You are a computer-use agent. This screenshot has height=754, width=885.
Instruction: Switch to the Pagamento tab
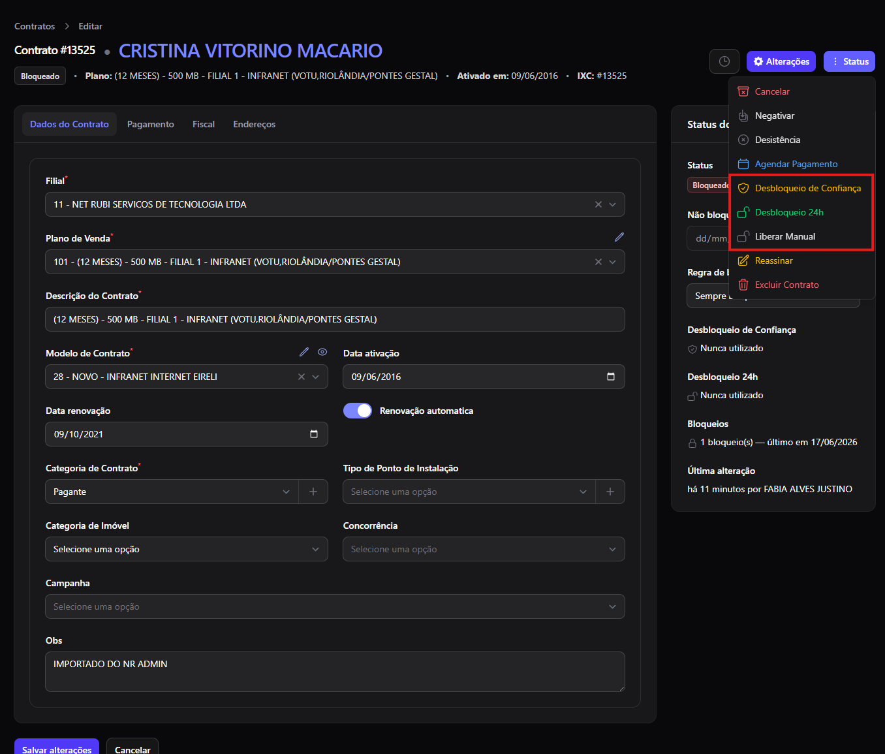(x=151, y=124)
